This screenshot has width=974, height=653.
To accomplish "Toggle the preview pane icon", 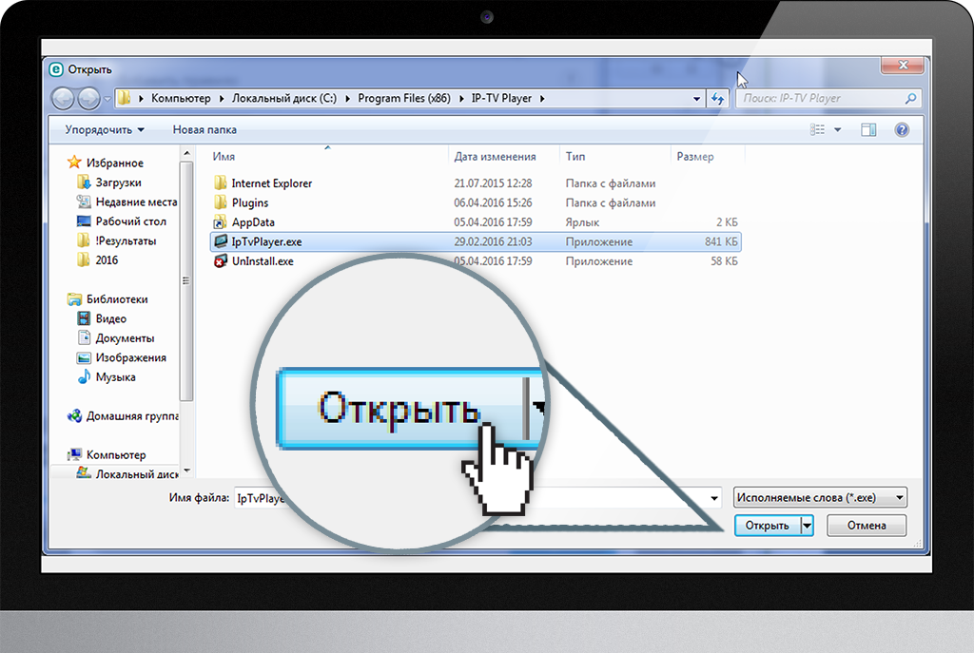I will tap(868, 129).
